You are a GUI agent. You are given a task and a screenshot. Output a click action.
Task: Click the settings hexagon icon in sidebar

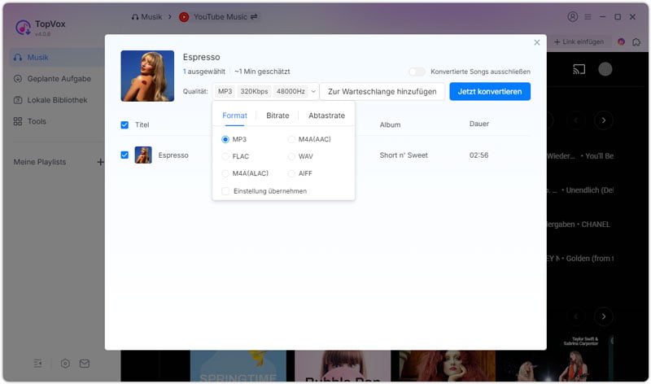65,363
